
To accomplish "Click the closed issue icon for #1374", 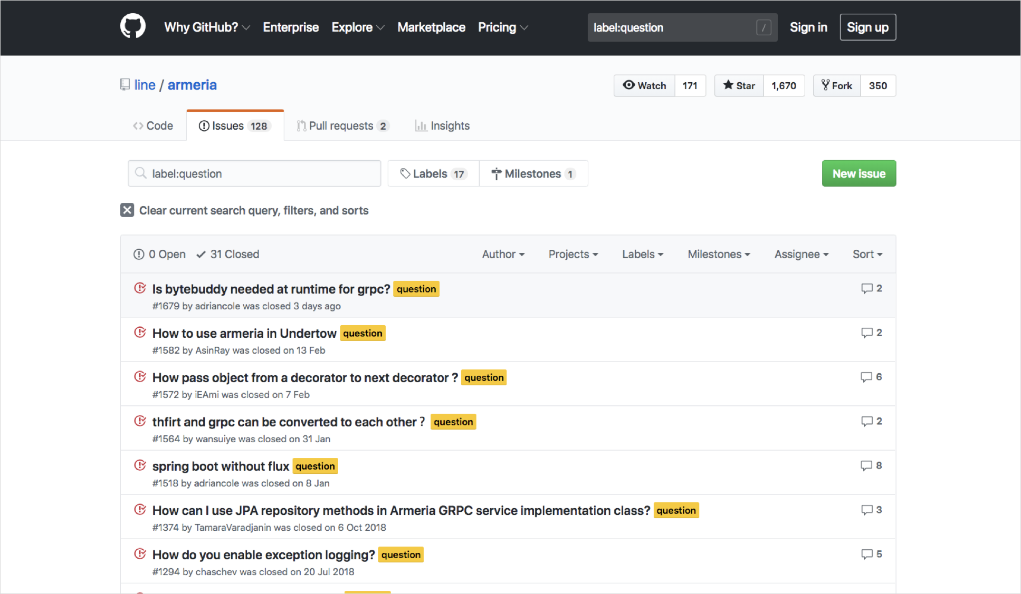I will tap(140, 510).
